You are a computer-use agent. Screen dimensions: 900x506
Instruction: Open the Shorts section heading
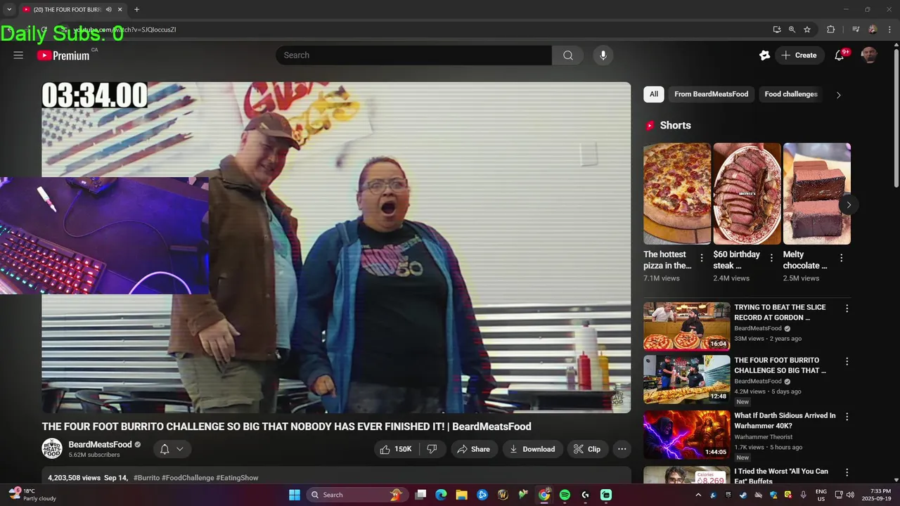(x=675, y=125)
